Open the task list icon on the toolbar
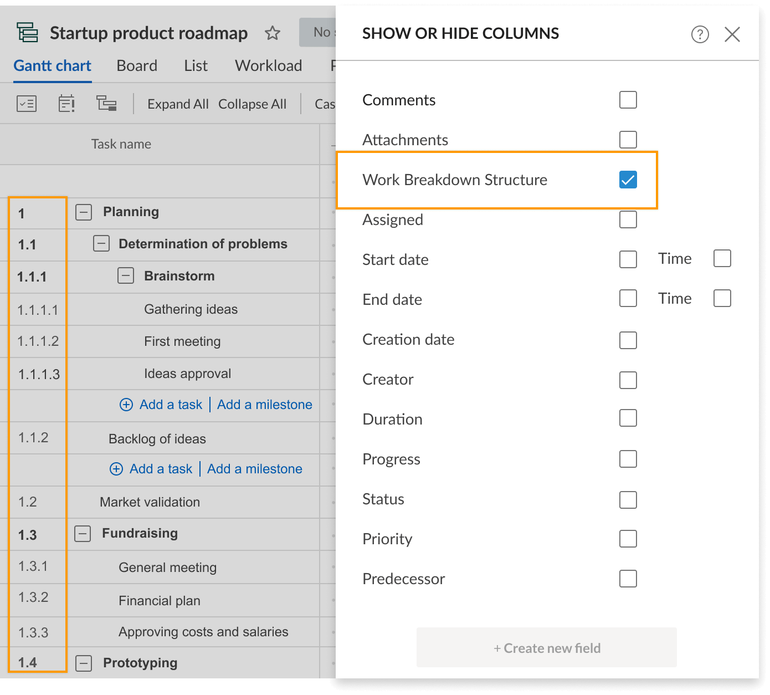Image resolution: width=770 pixels, height=695 pixels. (x=26, y=103)
